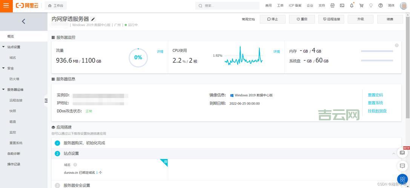Click the domain help tooltip icon
The width and height of the screenshot is (410, 188).
(x=75, y=165)
